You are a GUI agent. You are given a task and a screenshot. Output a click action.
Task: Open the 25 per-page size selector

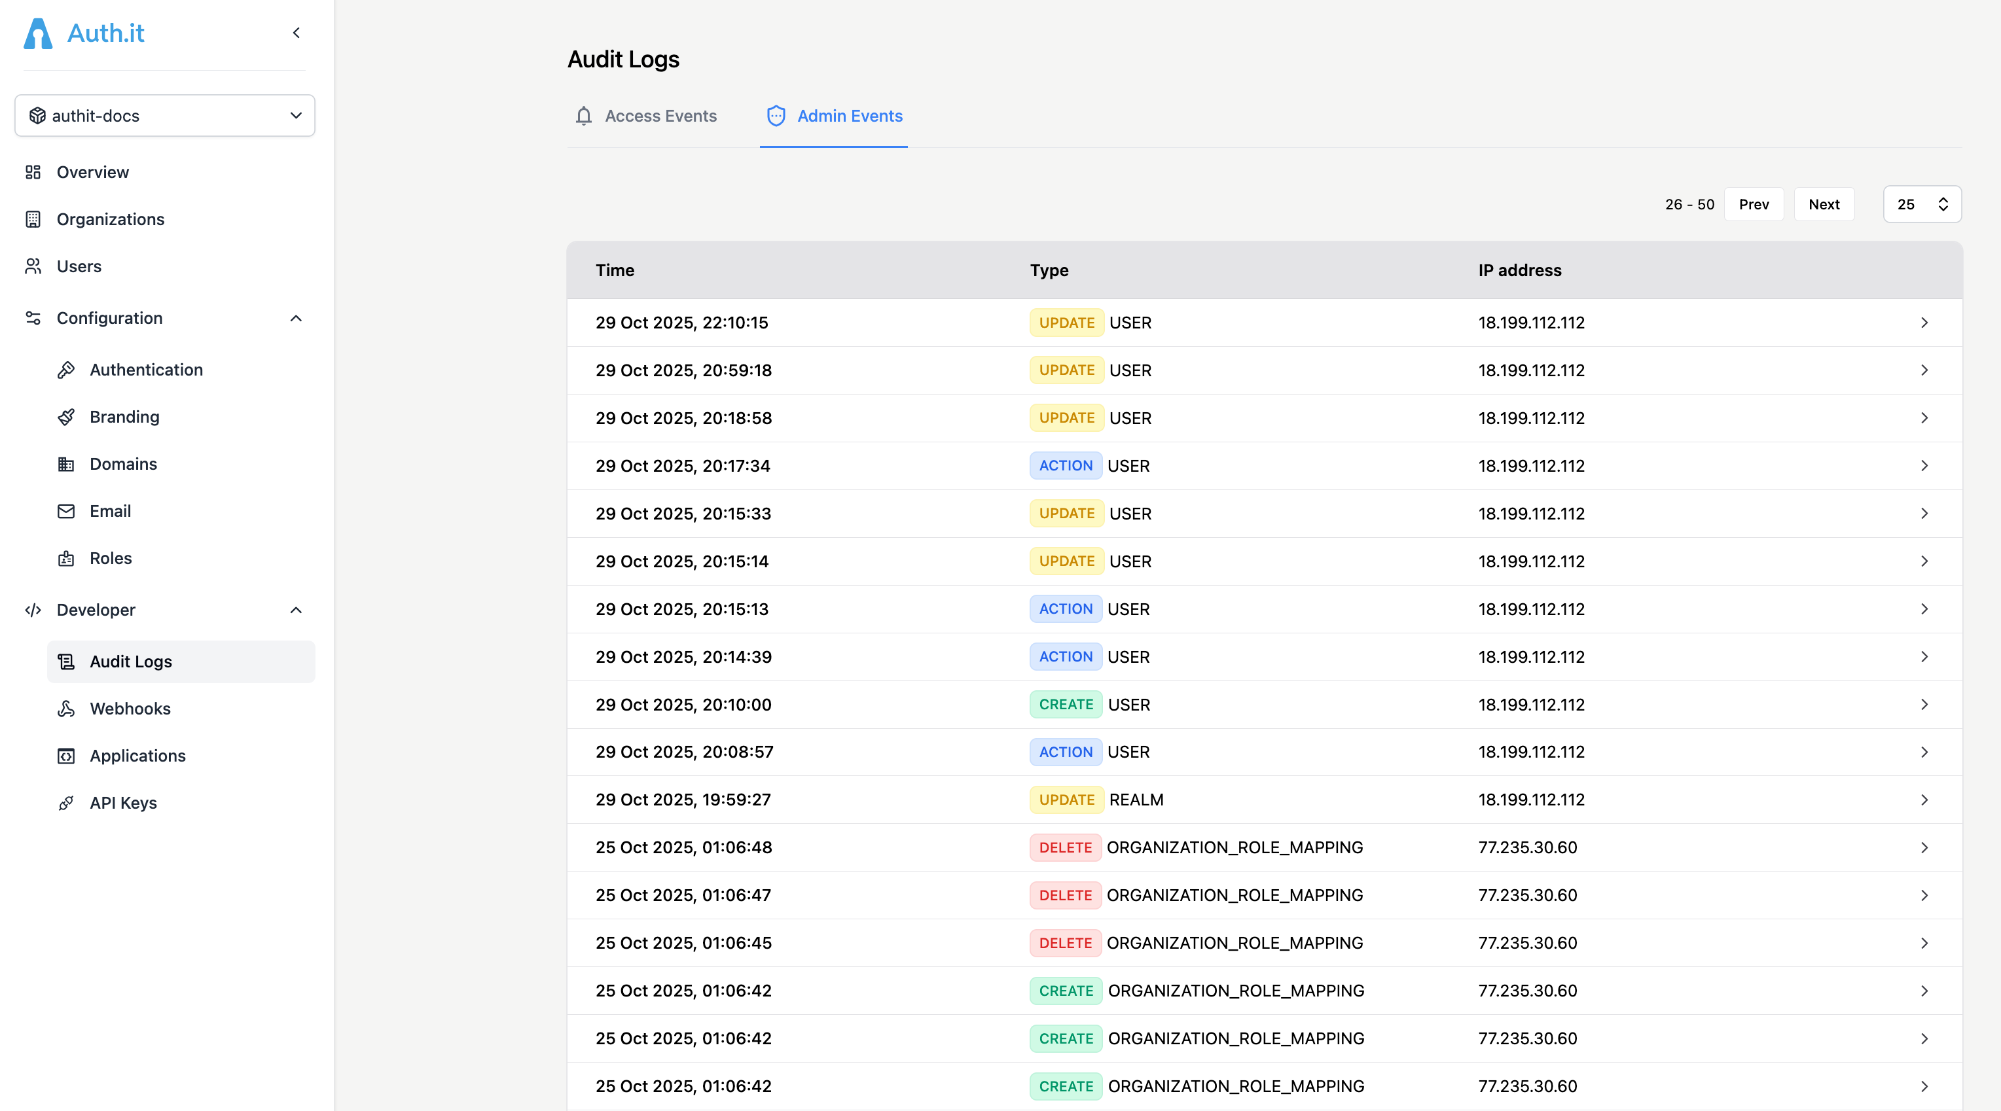(x=1922, y=204)
